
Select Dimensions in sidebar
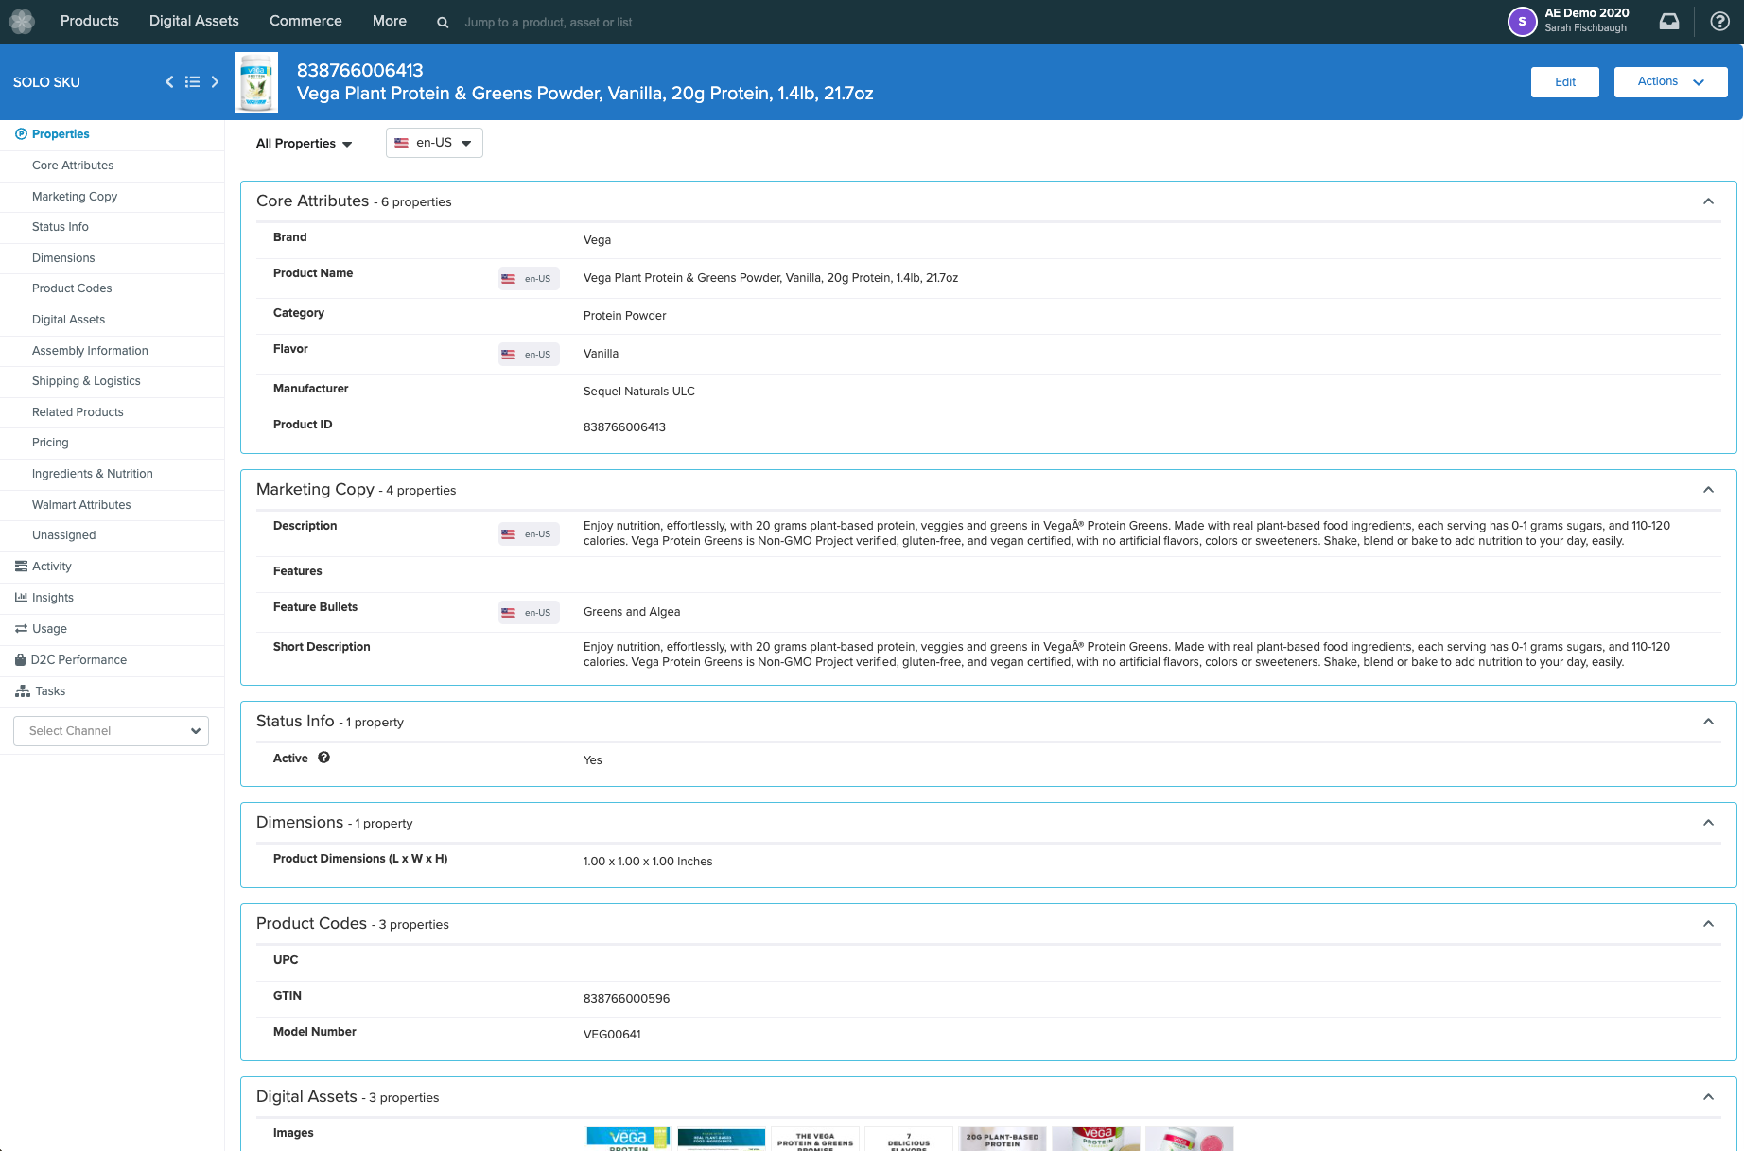(63, 258)
